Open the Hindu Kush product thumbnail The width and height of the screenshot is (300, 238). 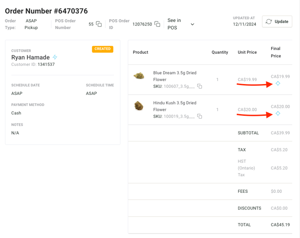tap(139, 106)
